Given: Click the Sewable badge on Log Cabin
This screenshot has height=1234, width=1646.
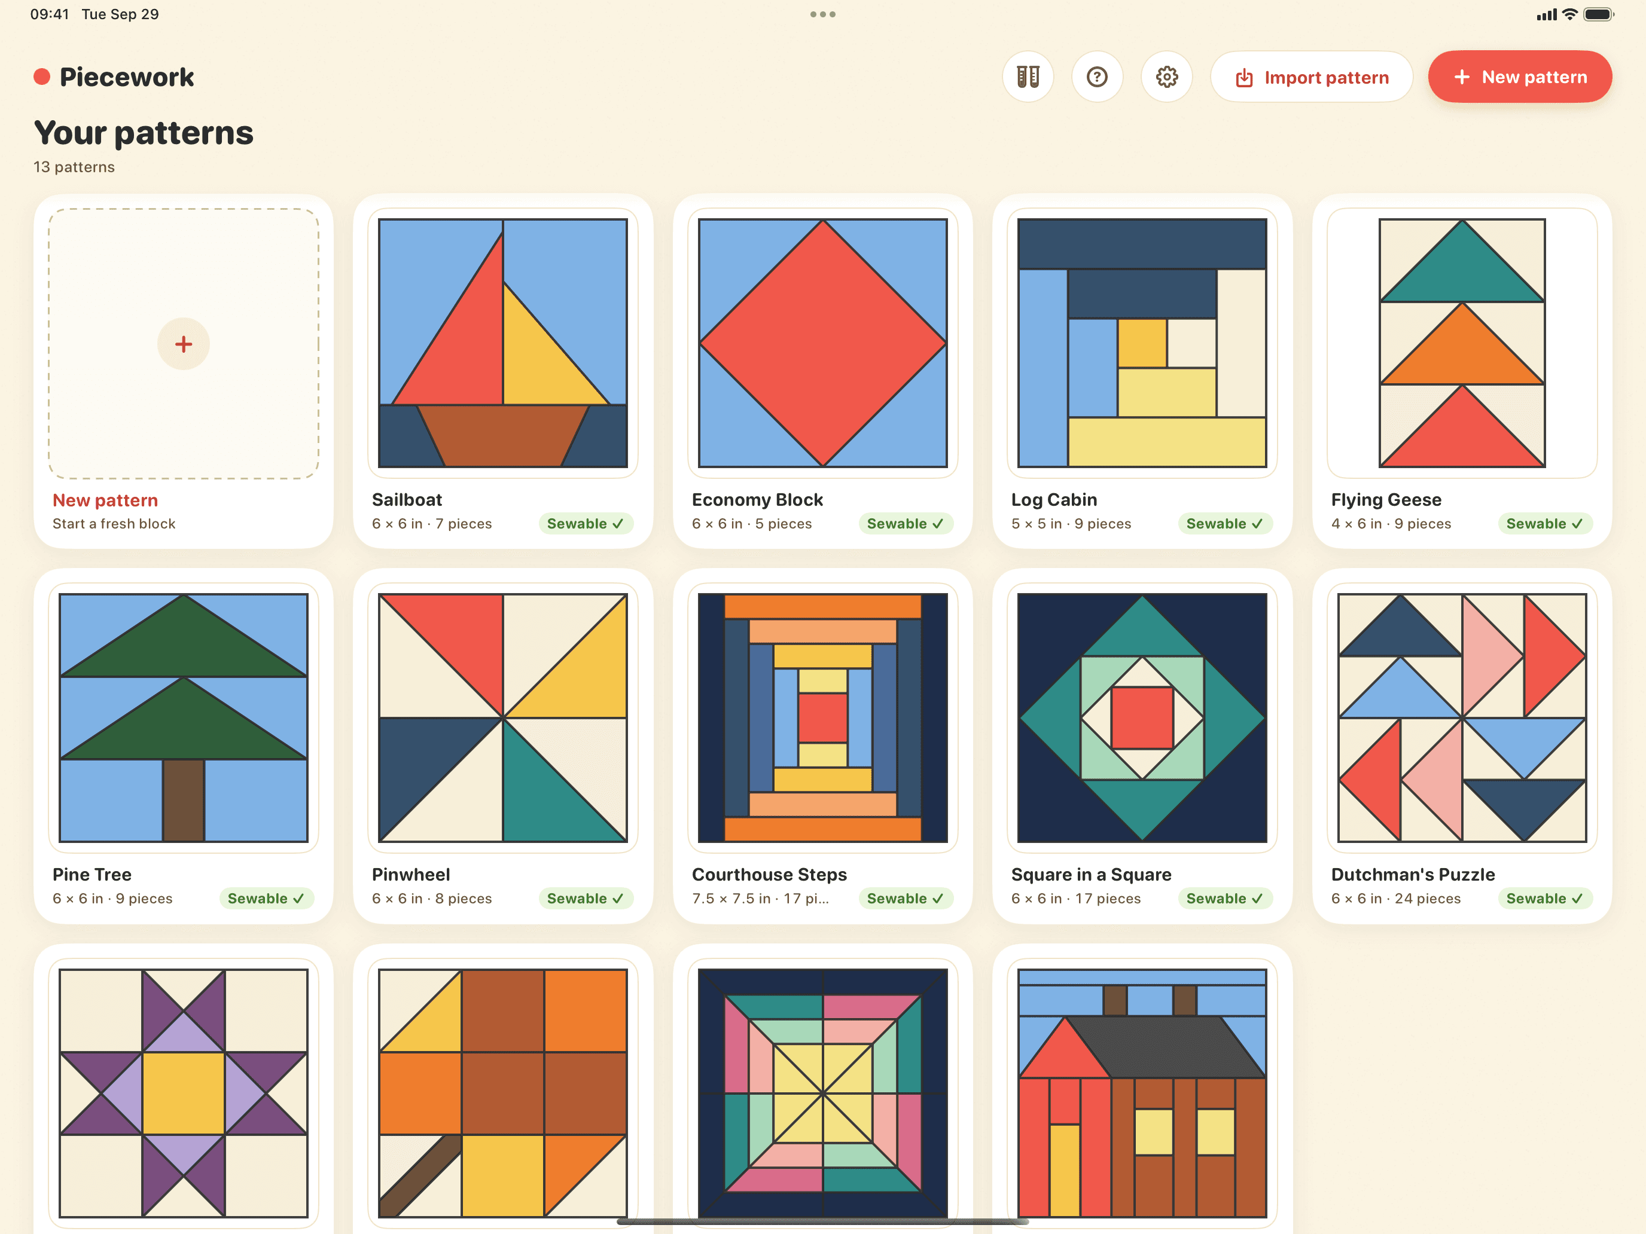Looking at the screenshot, I should [x=1225, y=524].
